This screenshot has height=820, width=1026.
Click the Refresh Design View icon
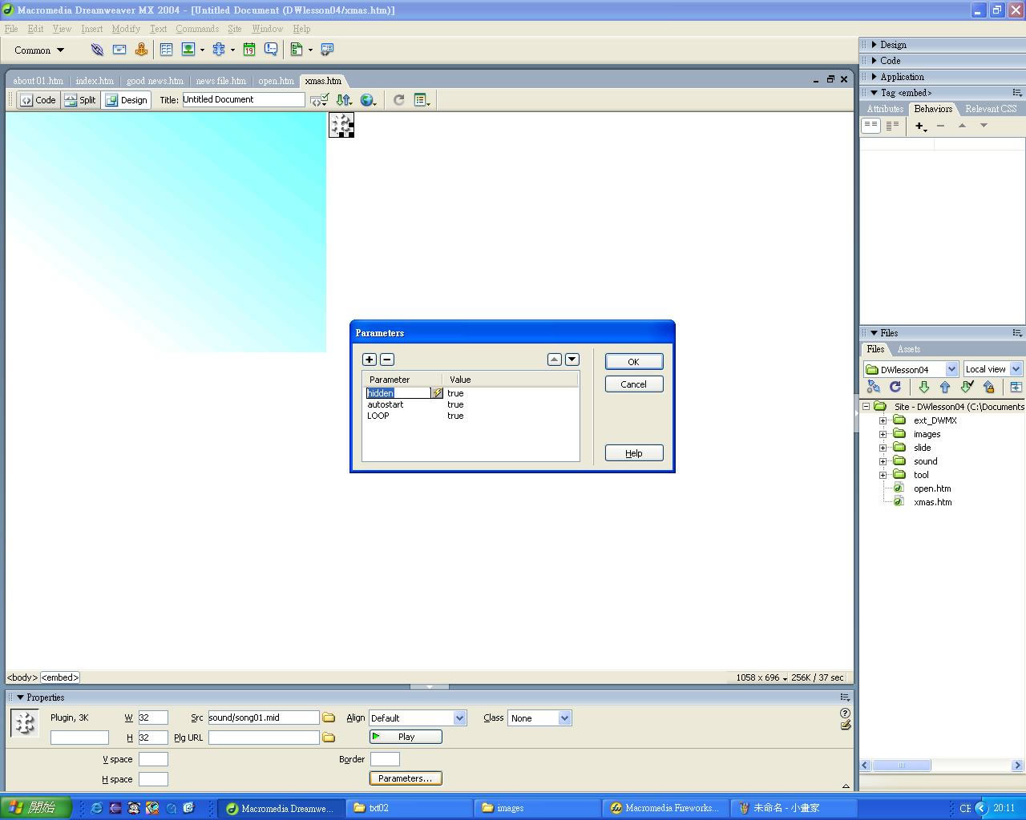398,100
